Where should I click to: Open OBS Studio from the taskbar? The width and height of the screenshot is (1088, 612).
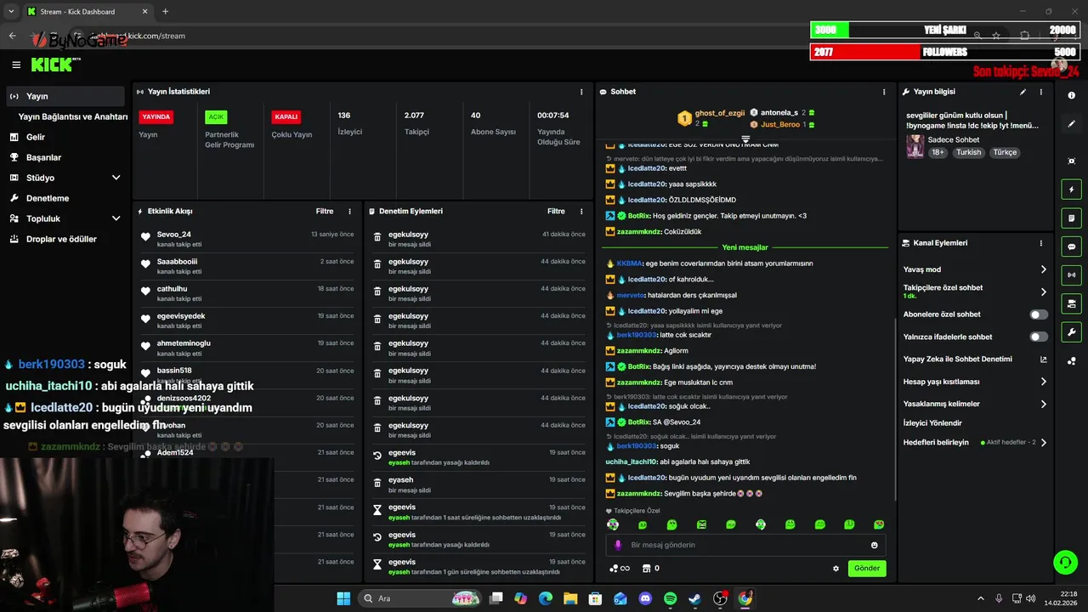click(x=720, y=598)
